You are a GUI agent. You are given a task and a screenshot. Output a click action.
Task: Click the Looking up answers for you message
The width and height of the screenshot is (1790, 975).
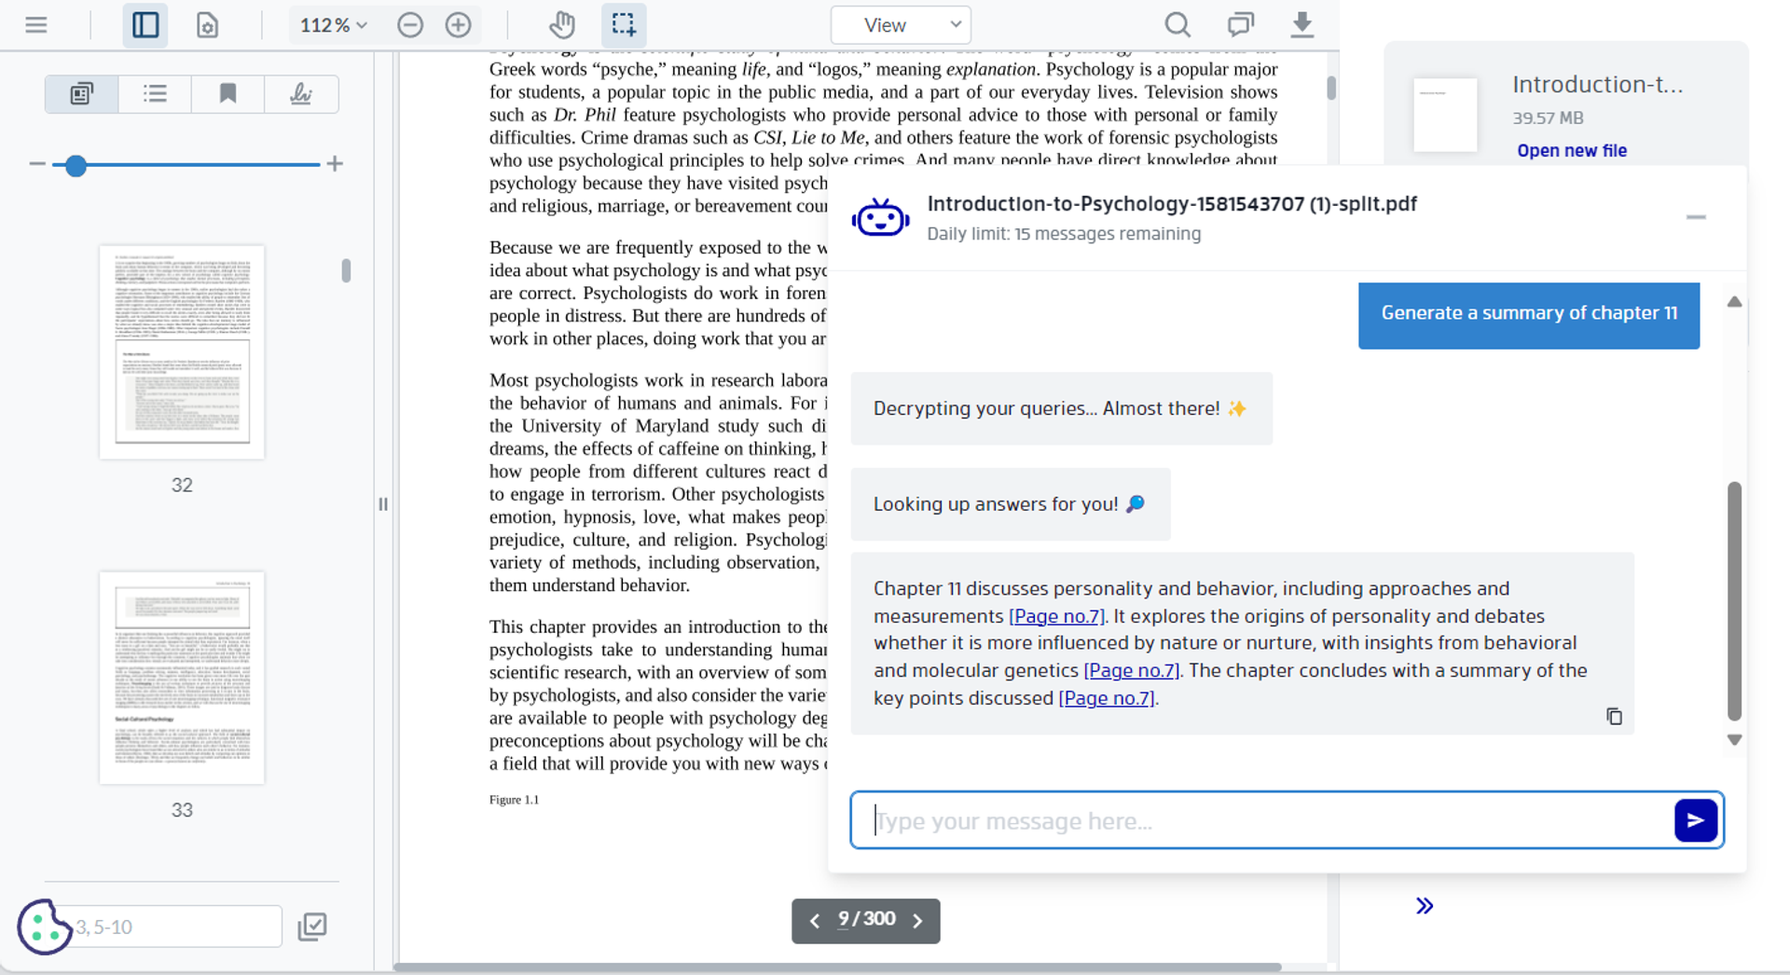[x=1010, y=504]
